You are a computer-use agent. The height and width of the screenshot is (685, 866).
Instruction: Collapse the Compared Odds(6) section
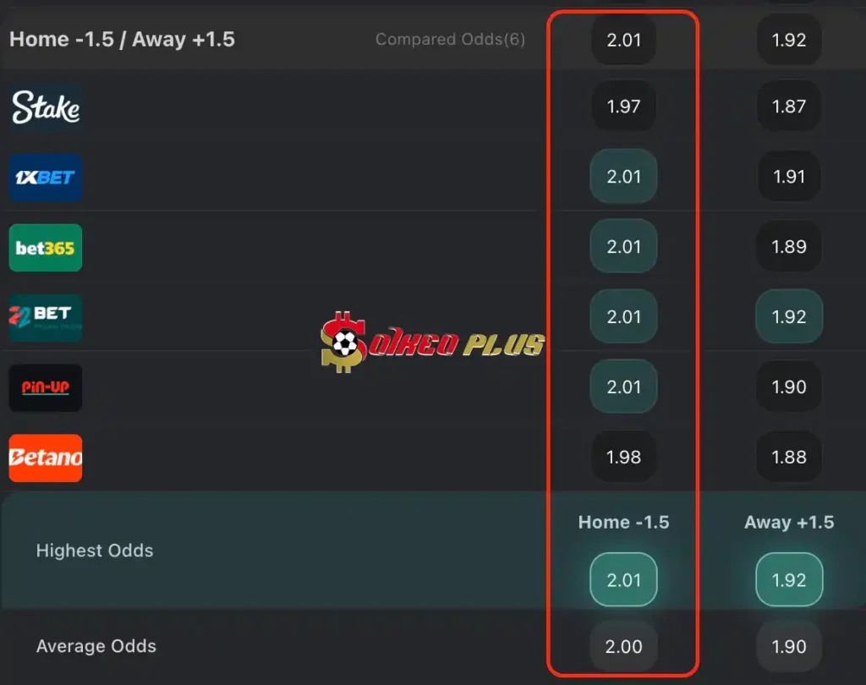pyautogui.click(x=450, y=39)
